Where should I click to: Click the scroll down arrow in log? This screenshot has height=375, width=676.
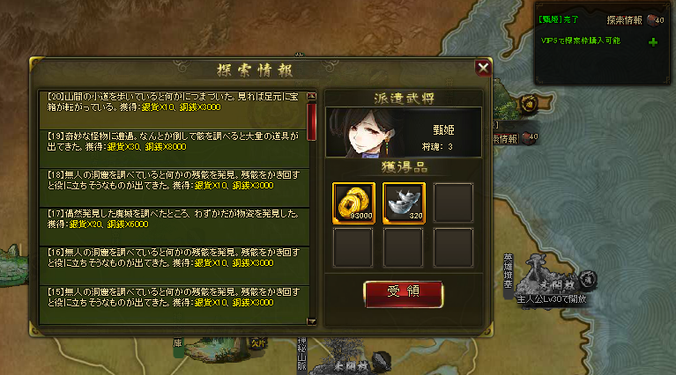(x=312, y=321)
